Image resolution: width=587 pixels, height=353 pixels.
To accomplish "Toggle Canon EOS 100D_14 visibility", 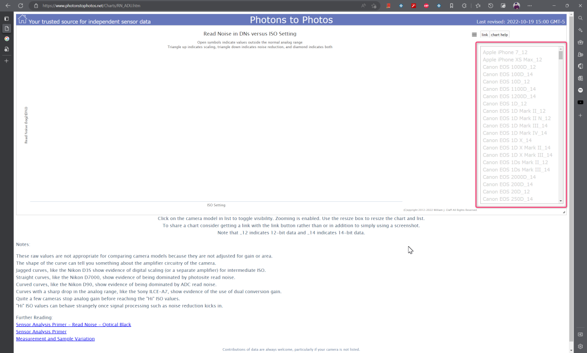I will [x=507, y=74].
